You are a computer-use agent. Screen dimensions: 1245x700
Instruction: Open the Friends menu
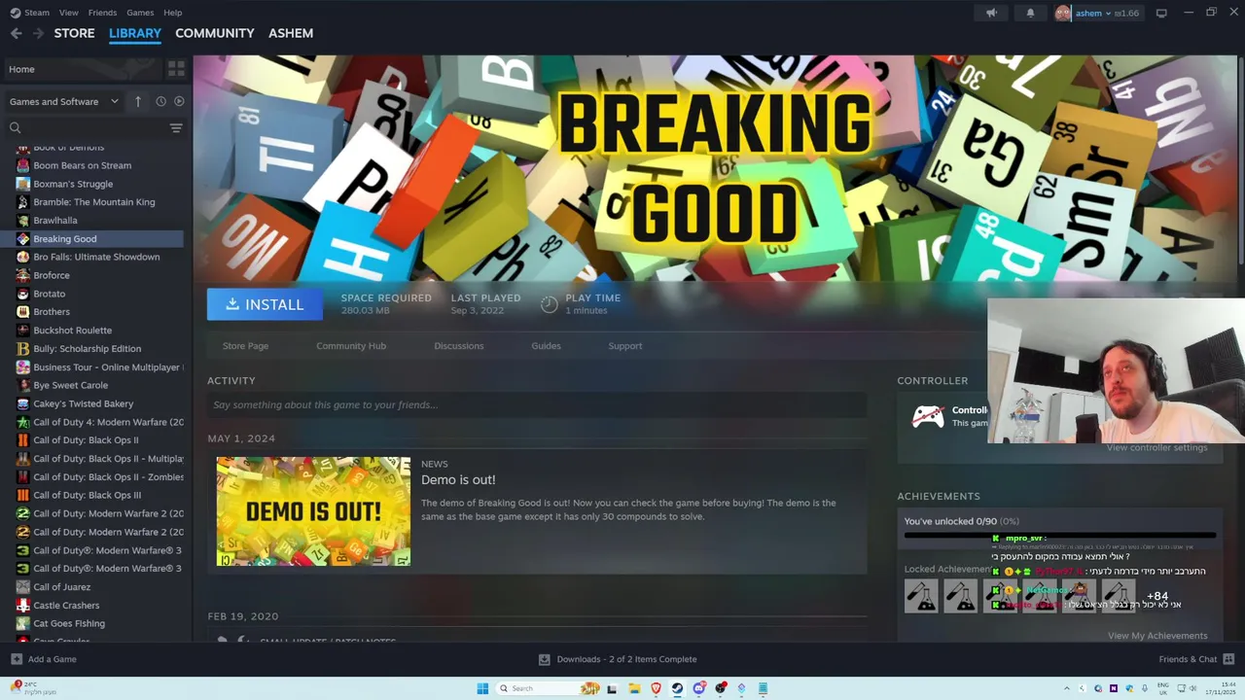pos(102,13)
